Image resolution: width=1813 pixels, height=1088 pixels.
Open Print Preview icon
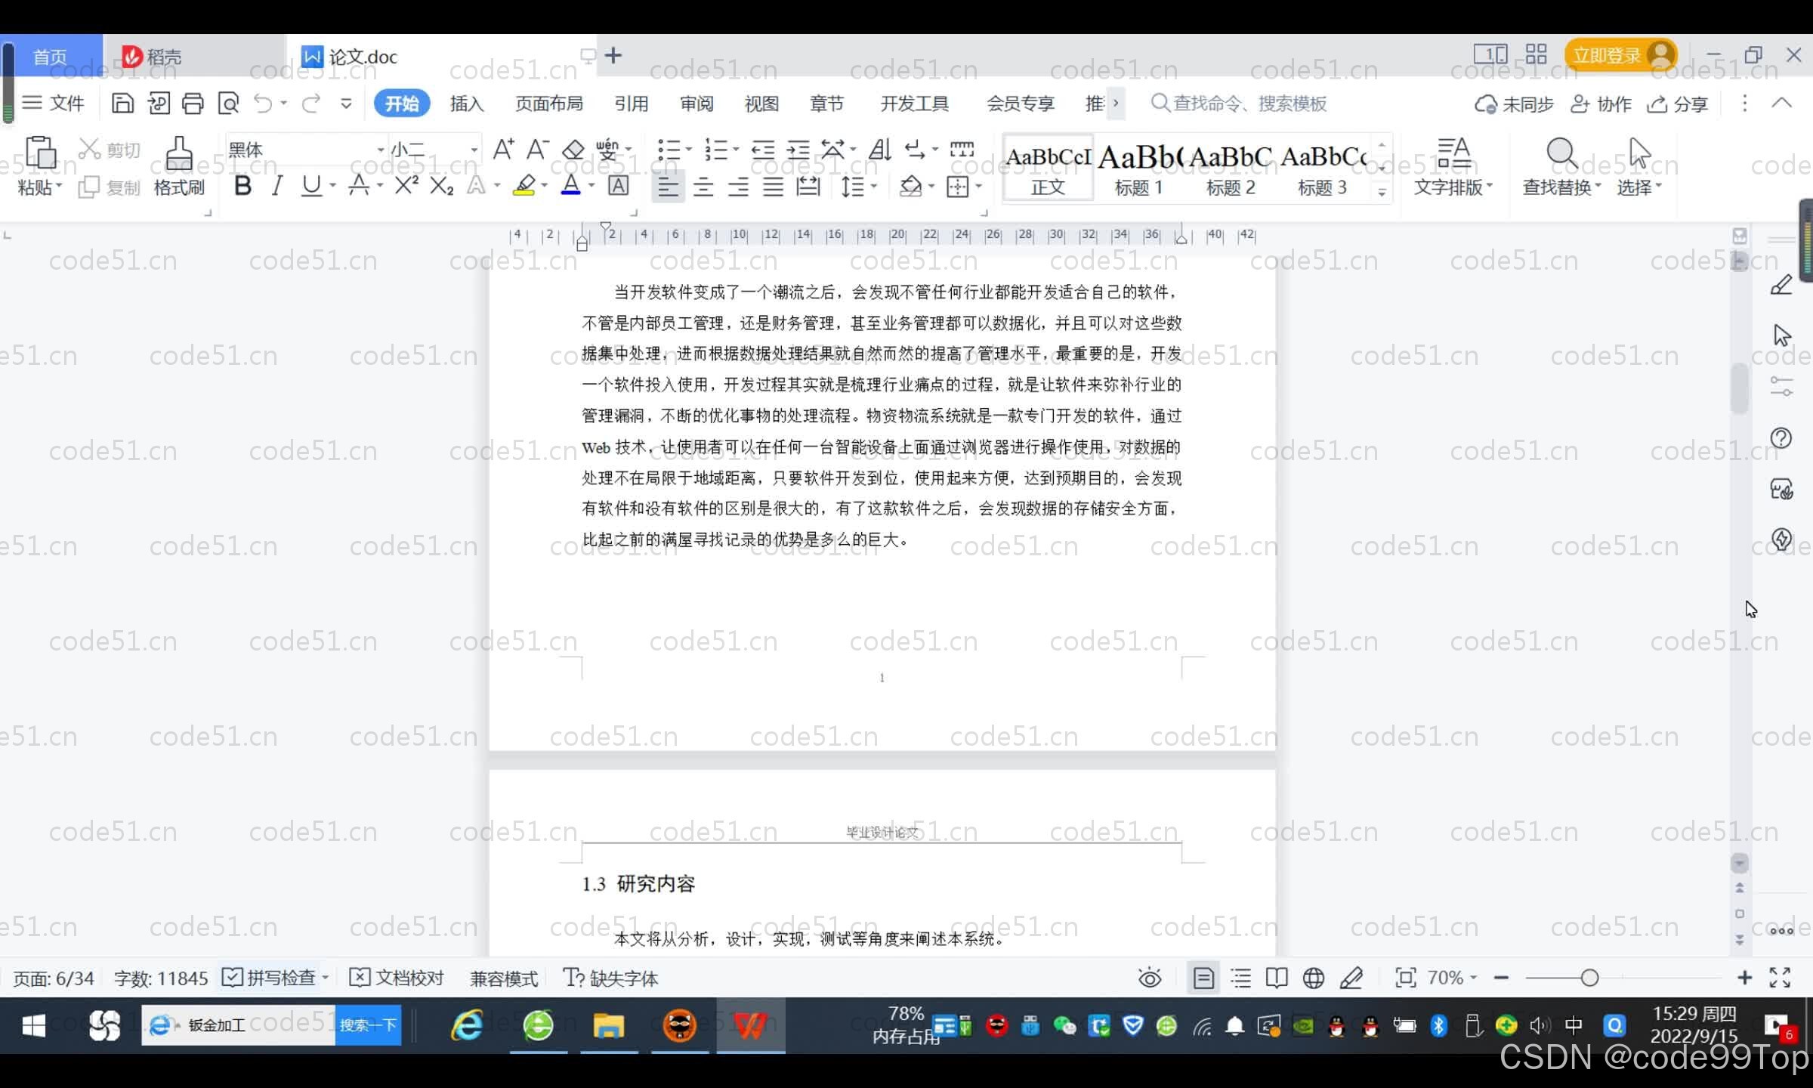(228, 103)
